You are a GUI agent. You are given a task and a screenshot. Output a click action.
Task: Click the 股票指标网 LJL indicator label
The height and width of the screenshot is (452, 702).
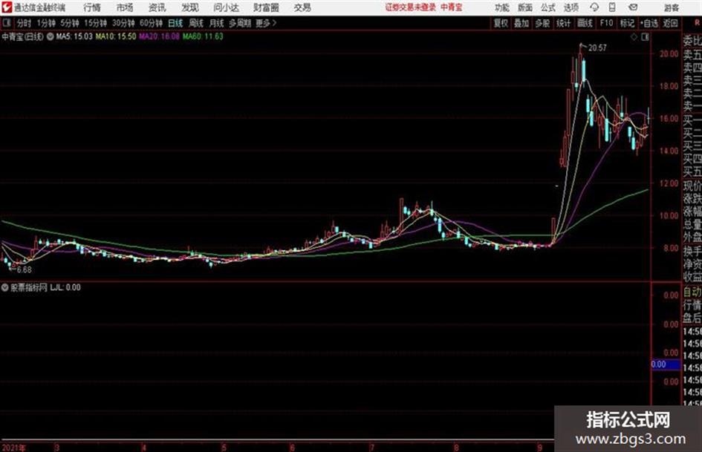coord(45,287)
